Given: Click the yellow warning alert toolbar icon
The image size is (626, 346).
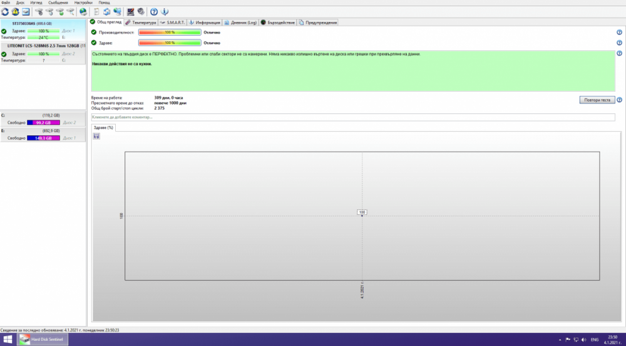Looking at the screenshot, I should pos(15,11).
